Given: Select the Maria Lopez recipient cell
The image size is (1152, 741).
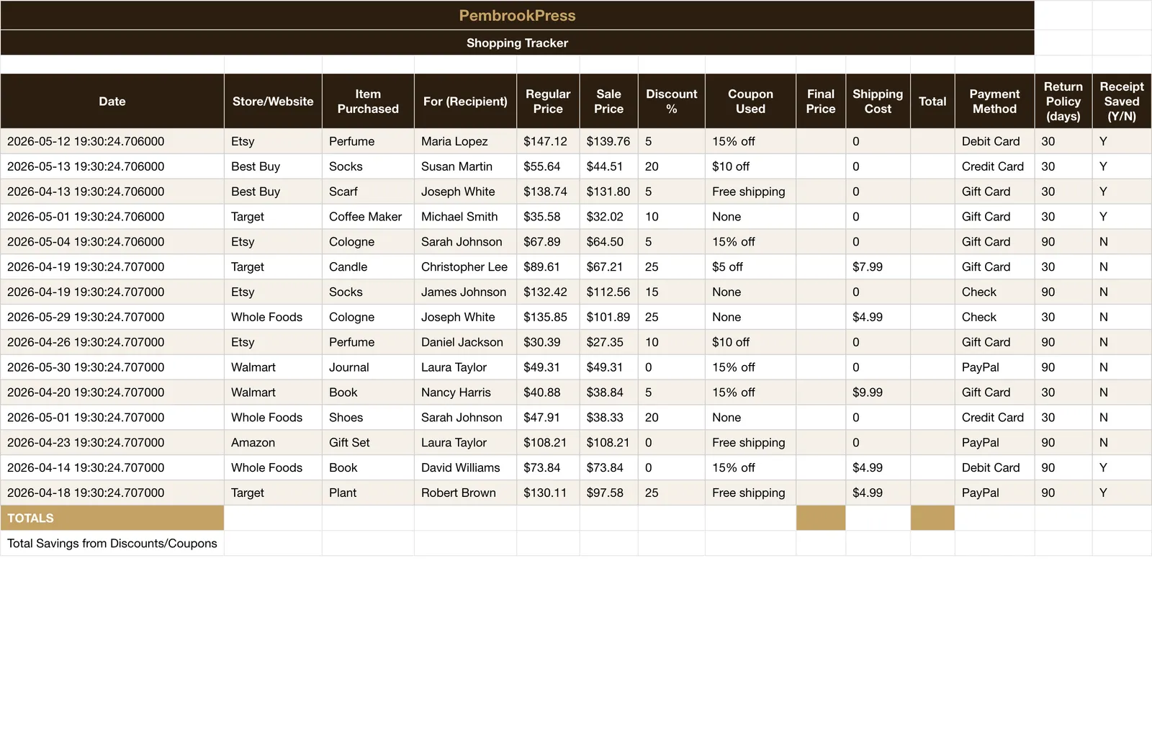Looking at the screenshot, I should click(465, 141).
